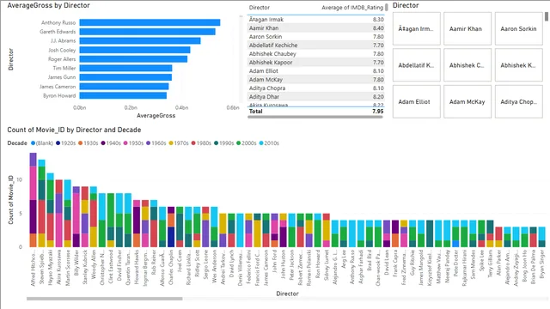Click the Billy Wilder stacked column
The width and height of the screenshot is (550, 309).
point(76,217)
